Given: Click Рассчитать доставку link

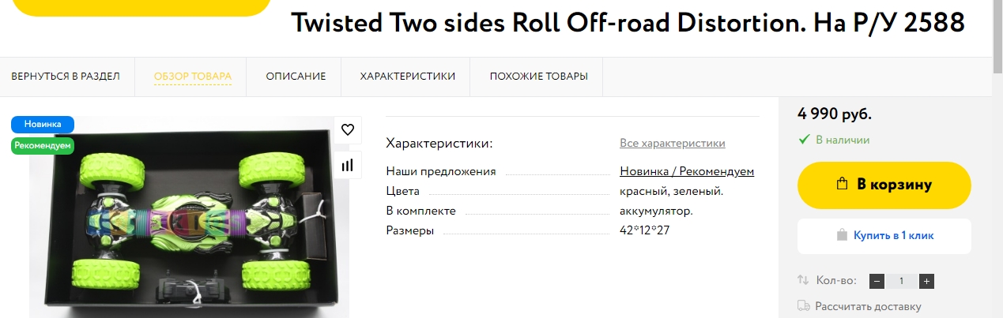Looking at the screenshot, I should point(868,306).
